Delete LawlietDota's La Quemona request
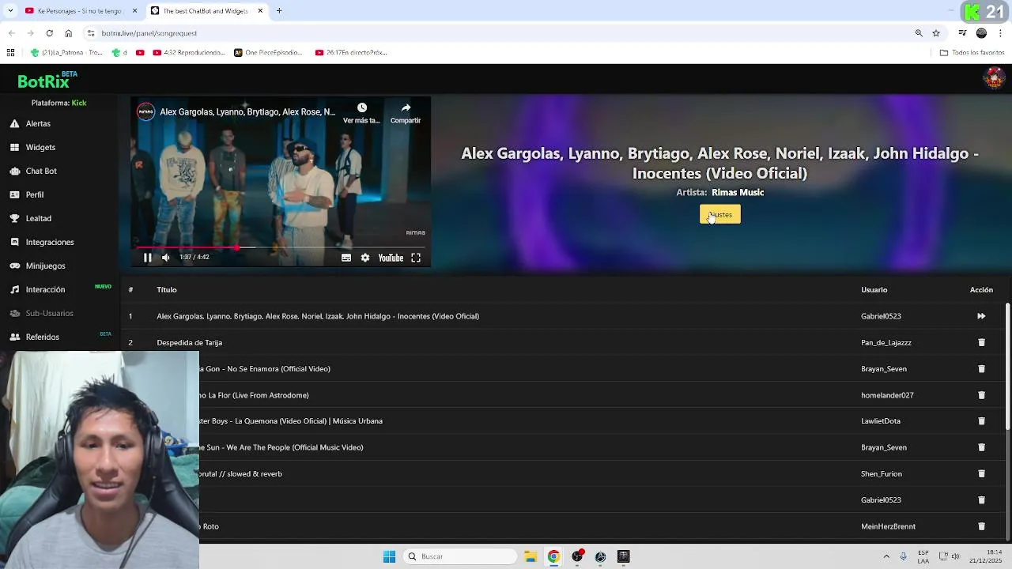1012x569 pixels. [x=981, y=421]
